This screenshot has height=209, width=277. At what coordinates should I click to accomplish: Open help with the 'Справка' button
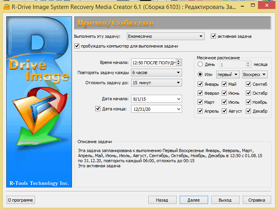[x=257, y=200]
